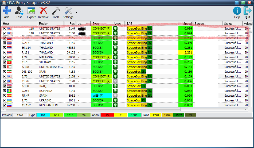Click cyan web type count 101
254x148 pixels.
point(43,115)
